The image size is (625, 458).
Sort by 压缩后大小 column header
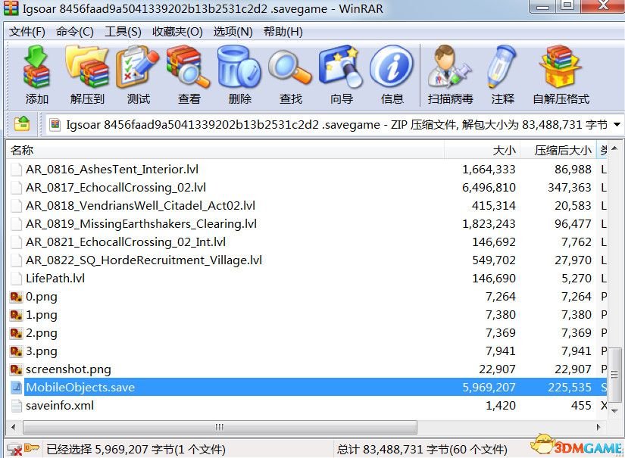click(558, 150)
